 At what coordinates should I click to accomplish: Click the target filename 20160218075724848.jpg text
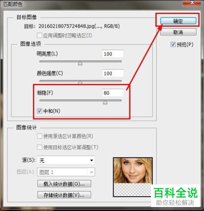coord(67,26)
